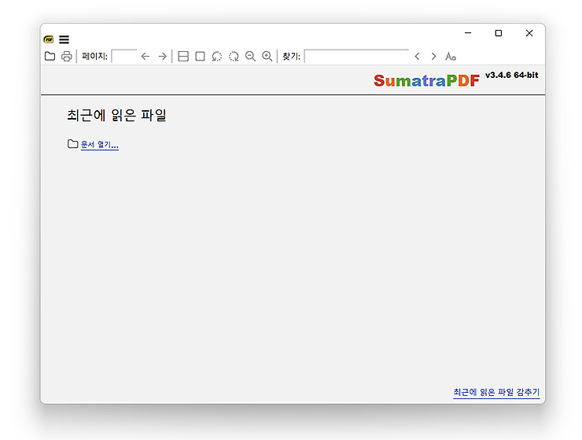Select fit width continuous view icon
Viewport: 582px width, 440px height.
pos(183,56)
